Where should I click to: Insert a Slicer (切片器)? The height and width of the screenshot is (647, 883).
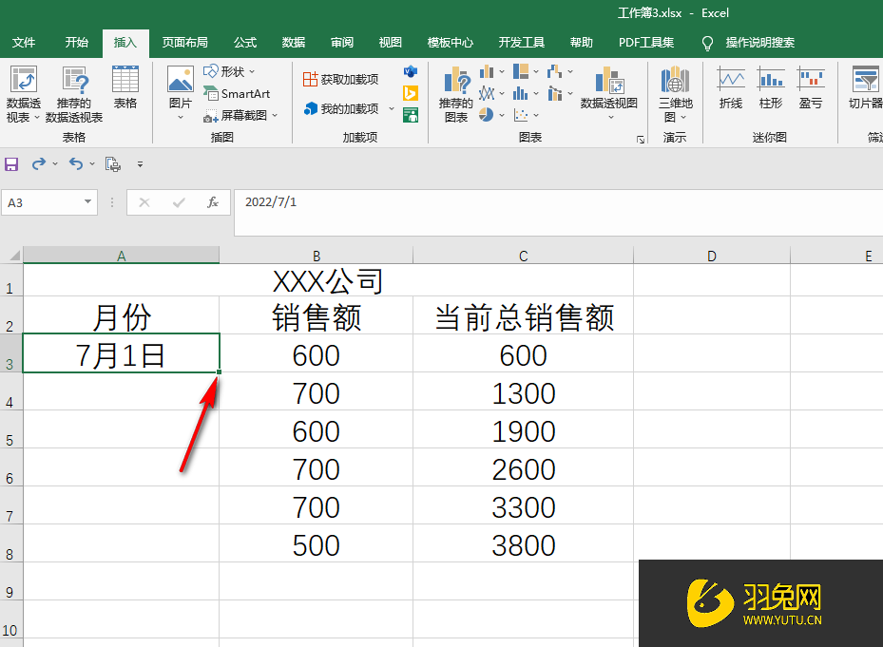pos(866,87)
